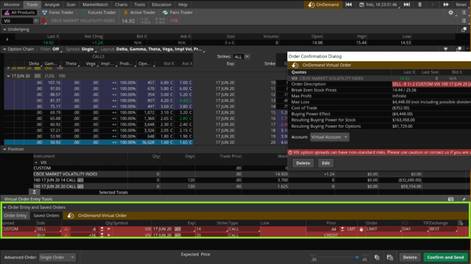Viewport: 471px width, 264px height.
Task: Open the MarketWatch main tab
Action: click(95, 5)
